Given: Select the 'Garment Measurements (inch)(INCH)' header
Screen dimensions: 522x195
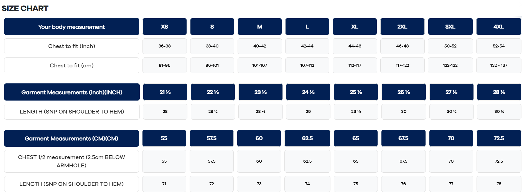Looking at the screenshot, I should click(72, 92).
